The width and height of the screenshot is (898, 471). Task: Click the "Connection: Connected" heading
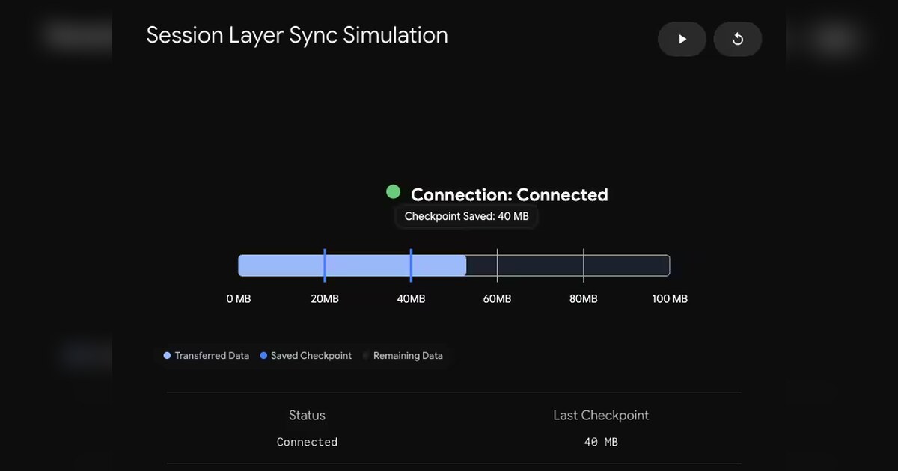click(509, 194)
